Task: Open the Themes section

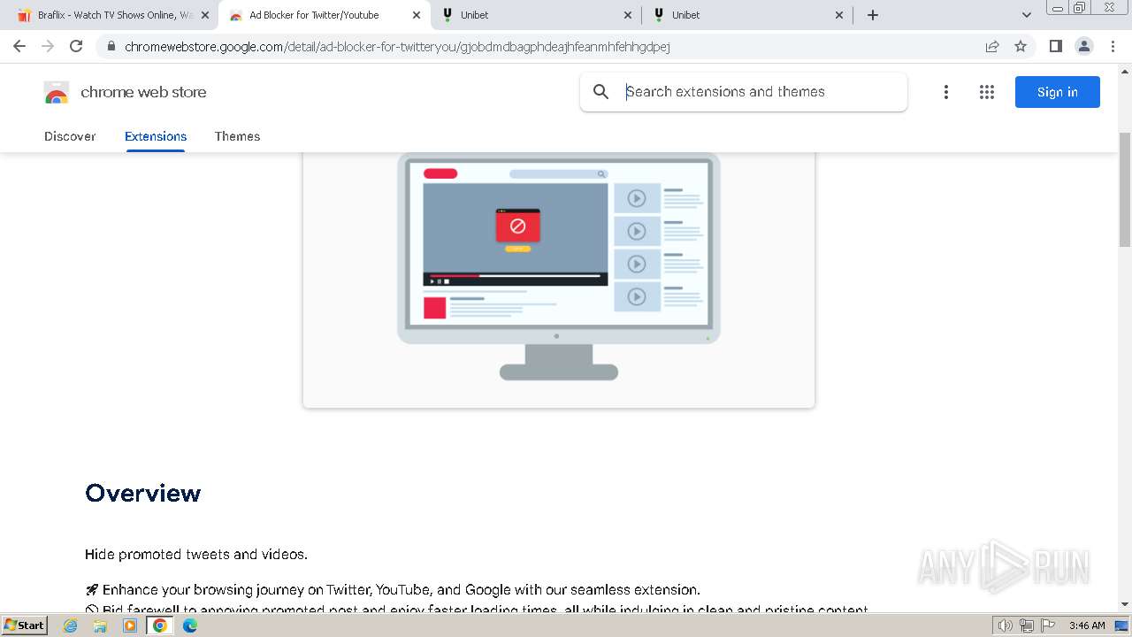Action: (237, 136)
